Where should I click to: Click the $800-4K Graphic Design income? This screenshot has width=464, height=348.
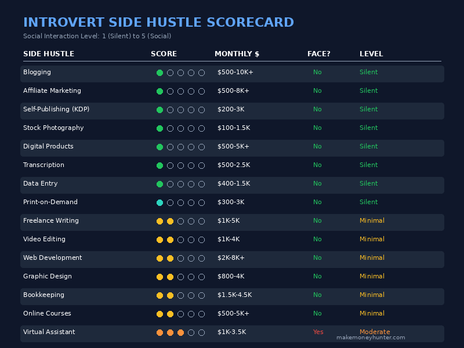[x=231, y=277]
